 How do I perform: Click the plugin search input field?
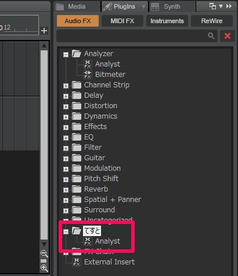click(132, 36)
